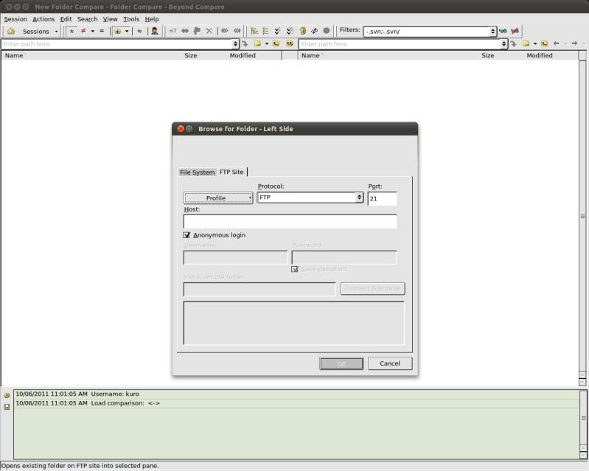Viewport: 589px width, 471px height.
Task: Click the Home session icon
Action: 11,31
